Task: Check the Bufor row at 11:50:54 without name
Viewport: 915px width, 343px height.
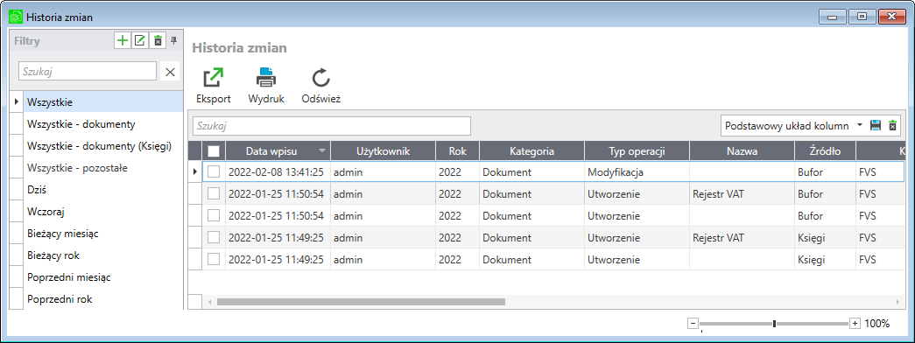Action: coord(214,215)
